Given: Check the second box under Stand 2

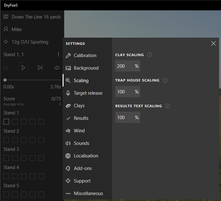Looking at the screenshot, I should click(15, 140).
